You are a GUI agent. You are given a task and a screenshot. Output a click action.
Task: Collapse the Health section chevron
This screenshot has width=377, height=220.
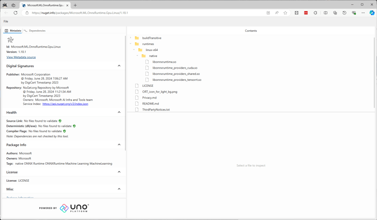pyautogui.click(x=119, y=112)
